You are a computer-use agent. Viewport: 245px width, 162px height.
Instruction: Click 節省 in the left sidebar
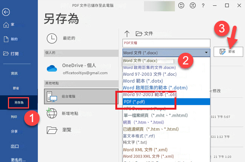click(x=16, y=88)
